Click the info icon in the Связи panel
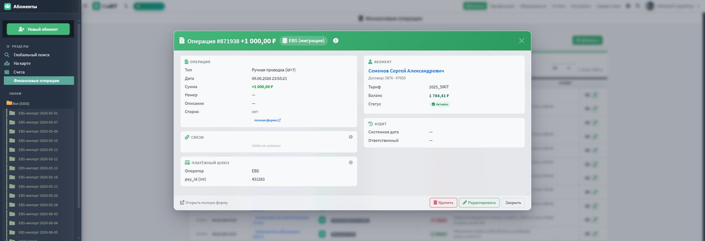705x241 pixels. coord(351,137)
